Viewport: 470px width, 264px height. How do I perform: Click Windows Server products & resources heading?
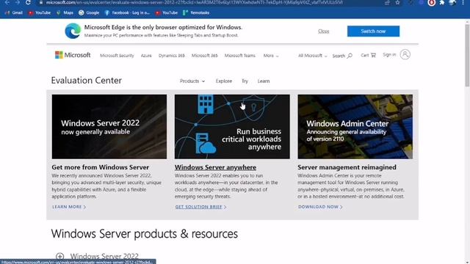coord(145,234)
